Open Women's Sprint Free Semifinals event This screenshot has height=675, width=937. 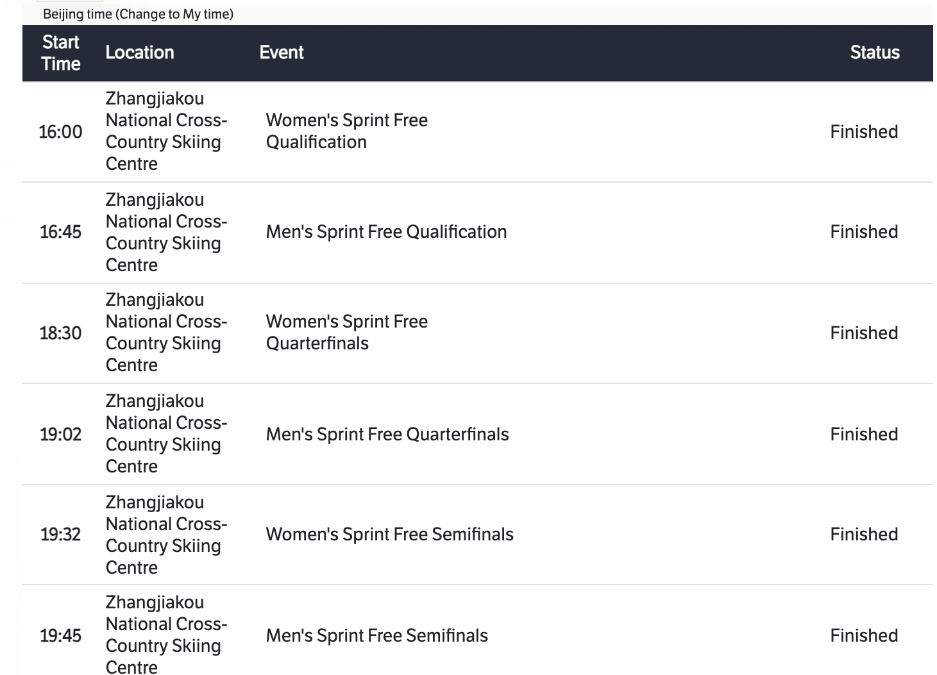click(x=389, y=535)
